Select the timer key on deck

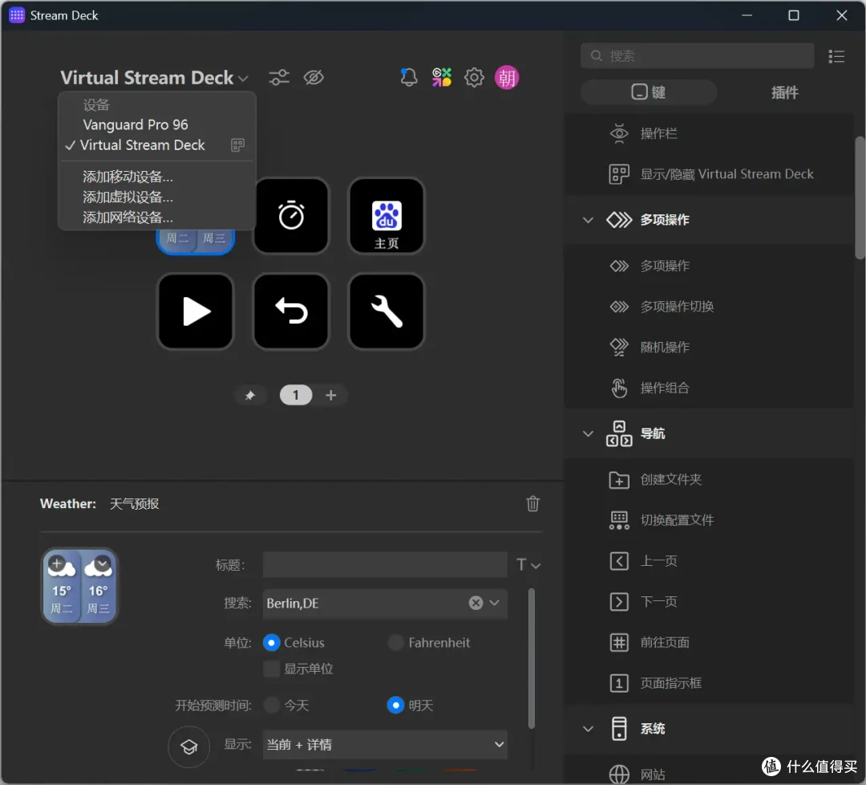click(x=291, y=216)
